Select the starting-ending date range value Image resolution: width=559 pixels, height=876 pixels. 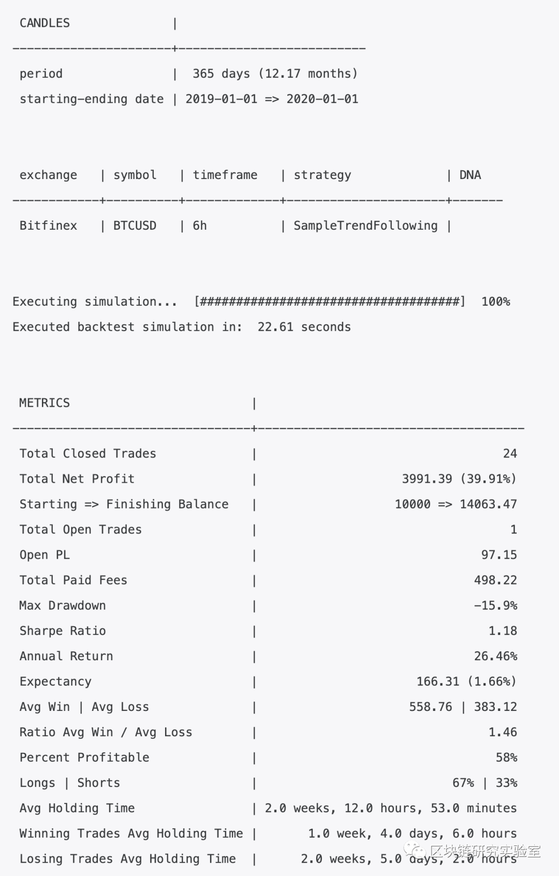[272, 99]
